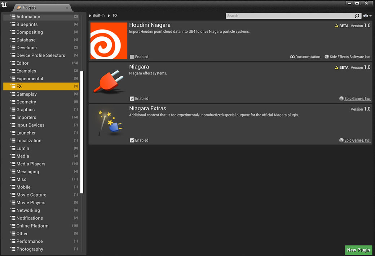Click the red plug Niagara plugin icon
The image size is (375, 256).
[x=109, y=81]
